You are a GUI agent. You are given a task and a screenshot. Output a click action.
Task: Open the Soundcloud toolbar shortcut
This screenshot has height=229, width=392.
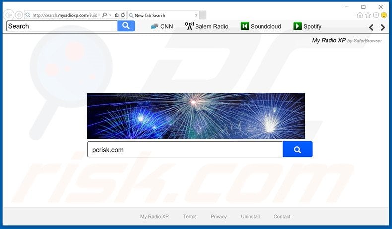point(261,26)
